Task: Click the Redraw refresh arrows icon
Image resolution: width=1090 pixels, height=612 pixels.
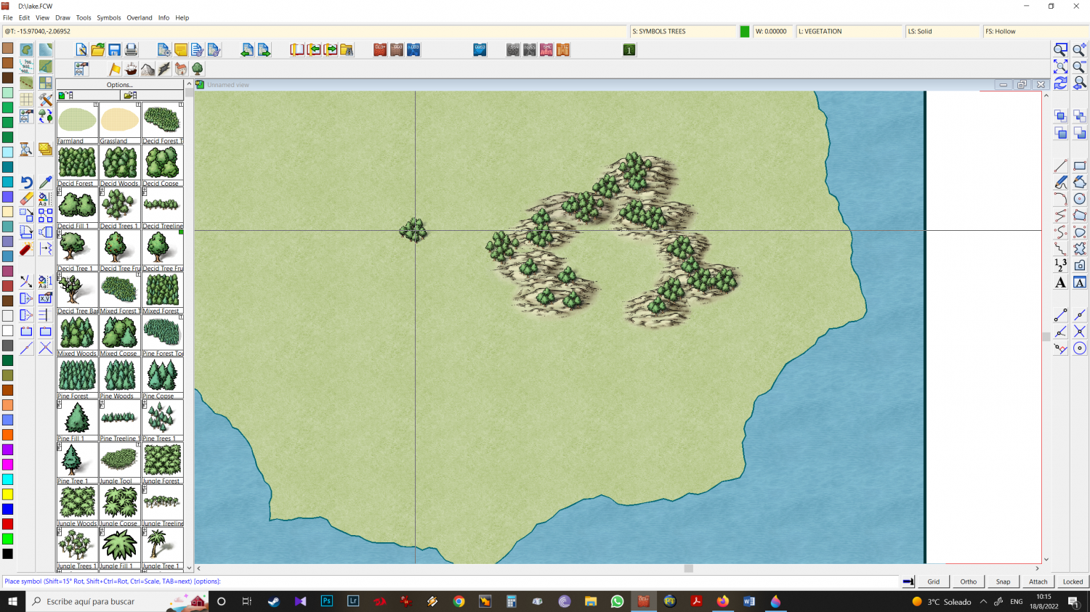Action: [1061, 83]
